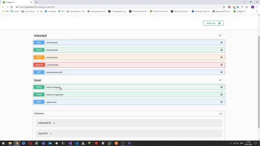Click the User section heading
The image size is (260, 146).
click(x=38, y=80)
